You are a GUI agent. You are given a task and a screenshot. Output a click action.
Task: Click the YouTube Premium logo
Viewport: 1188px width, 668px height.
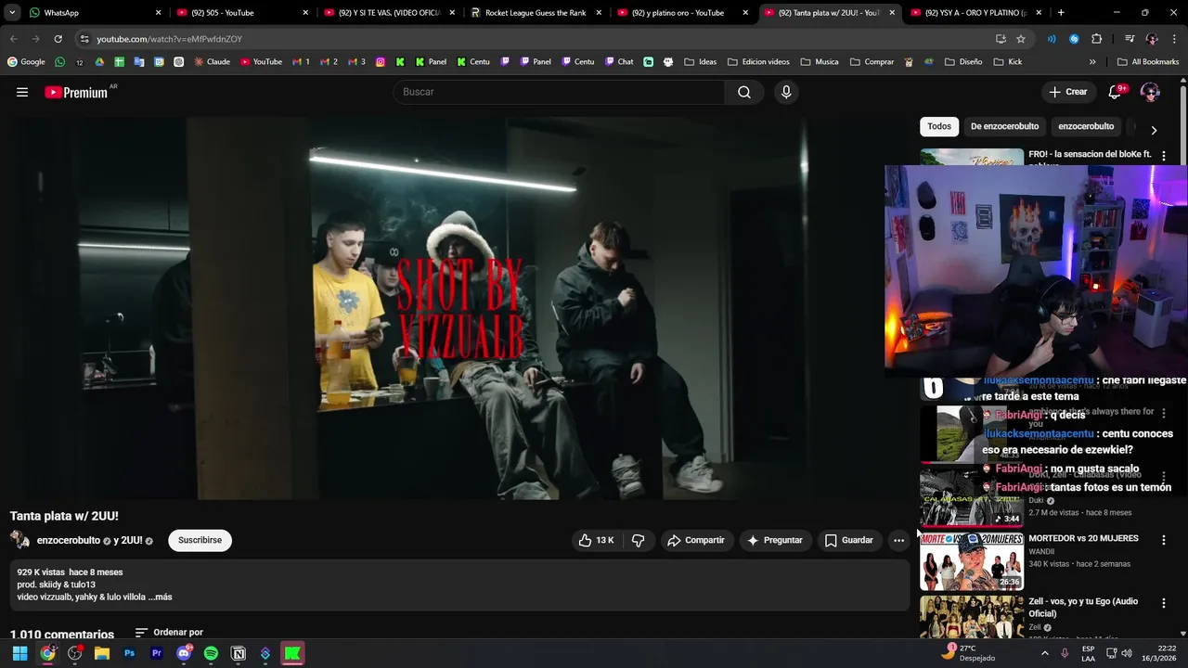[76, 93]
